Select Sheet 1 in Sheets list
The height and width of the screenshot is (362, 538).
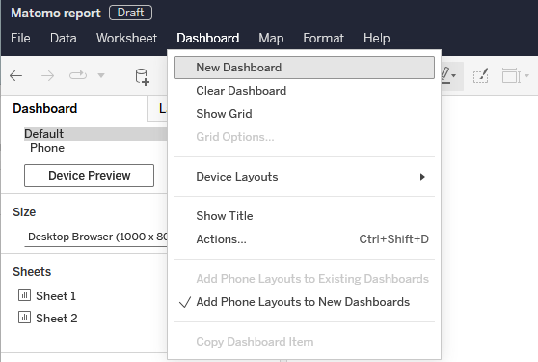coord(56,295)
